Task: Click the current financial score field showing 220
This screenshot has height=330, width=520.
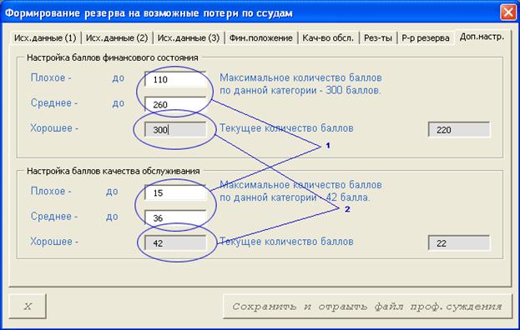Action: click(x=459, y=130)
